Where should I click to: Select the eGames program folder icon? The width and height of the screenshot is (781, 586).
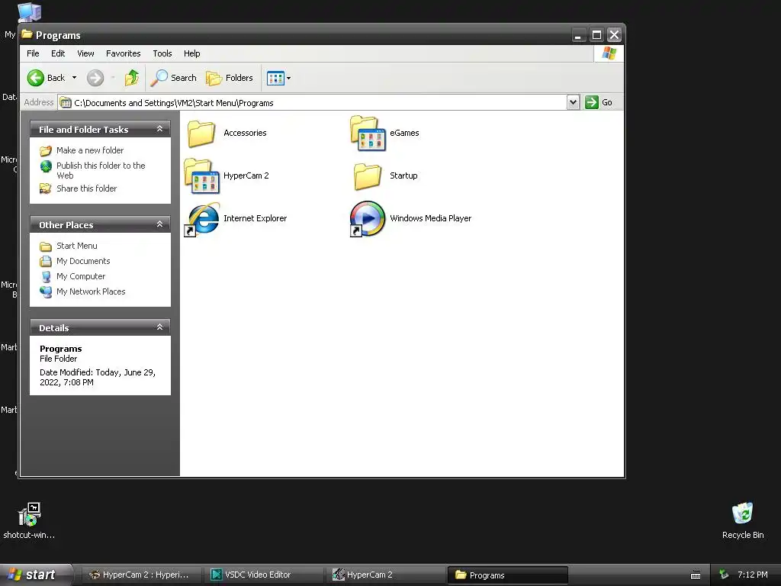(x=368, y=133)
